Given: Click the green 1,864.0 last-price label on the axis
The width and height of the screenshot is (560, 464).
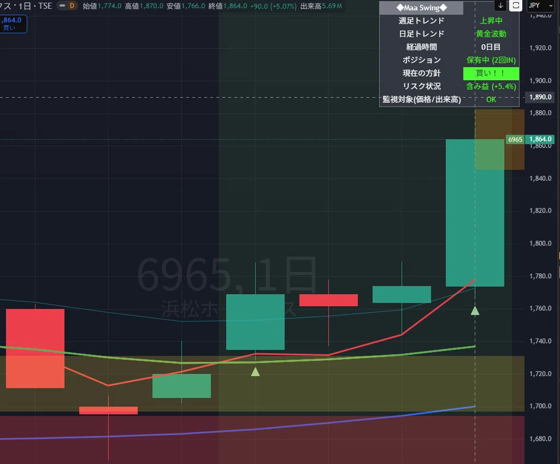Looking at the screenshot, I should [x=541, y=139].
